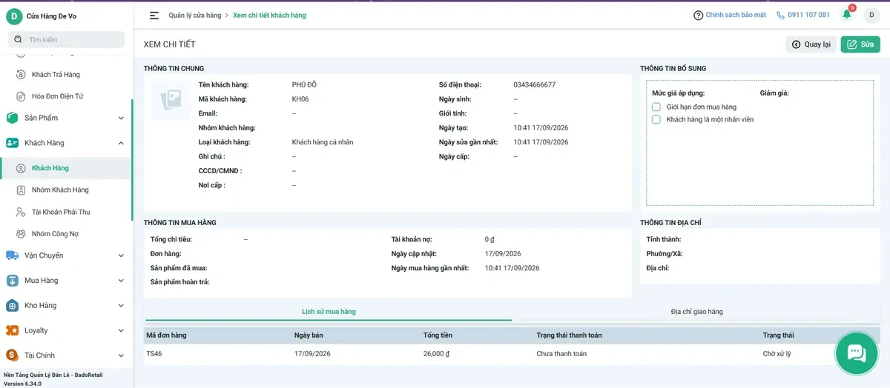Viewport: 890px width, 388px height.
Task: Click Xem chi tiết khách hàng breadcrumb
Action: 269,15
